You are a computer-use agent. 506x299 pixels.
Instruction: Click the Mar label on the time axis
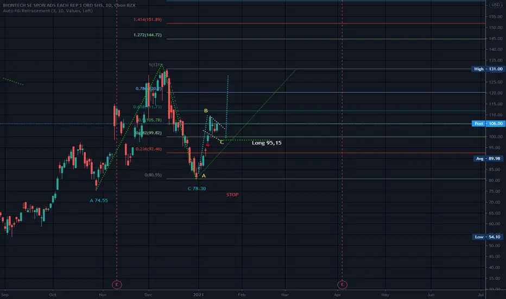(284, 295)
